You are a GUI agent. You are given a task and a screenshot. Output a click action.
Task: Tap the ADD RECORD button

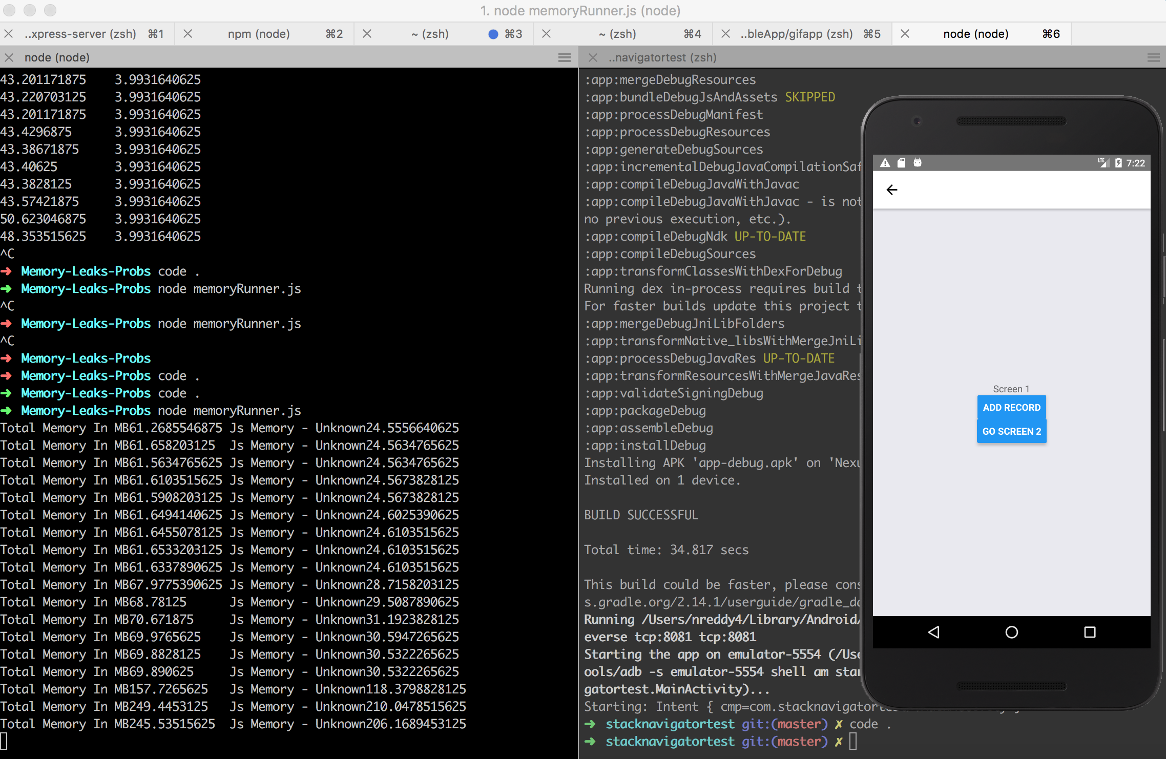tap(1011, 407)
